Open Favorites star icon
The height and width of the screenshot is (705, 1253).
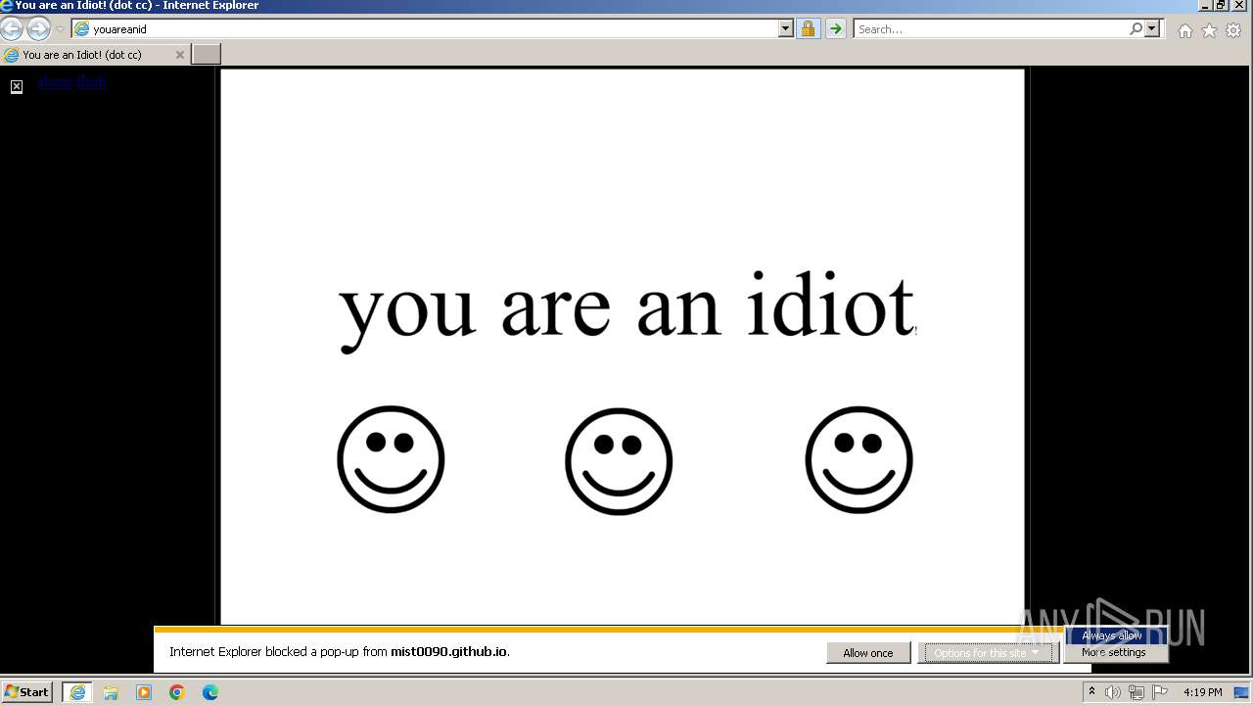coord(1209,30)
